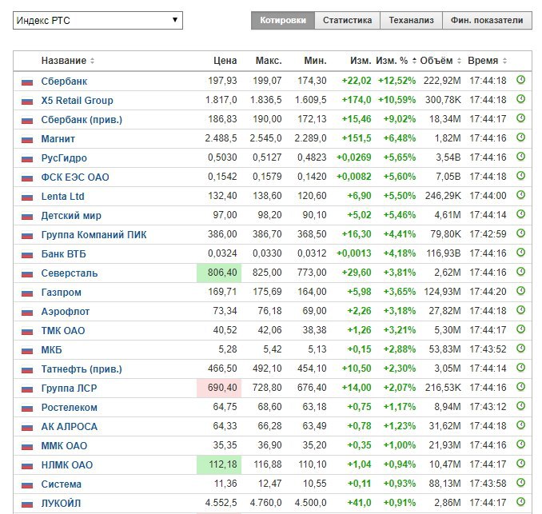Open the Система stock link
The width and height of the screenshot is (542, 514).
62,484
